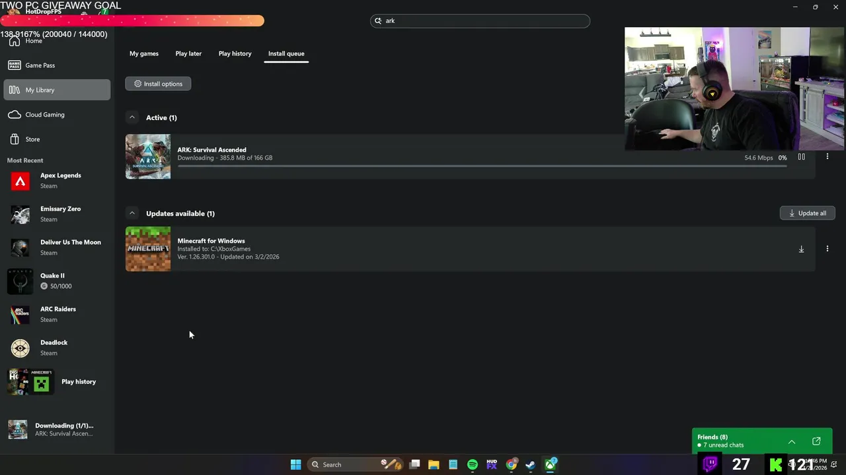Minimize the Xbox app window
This screenshot has width=846, height=475.
795,7
